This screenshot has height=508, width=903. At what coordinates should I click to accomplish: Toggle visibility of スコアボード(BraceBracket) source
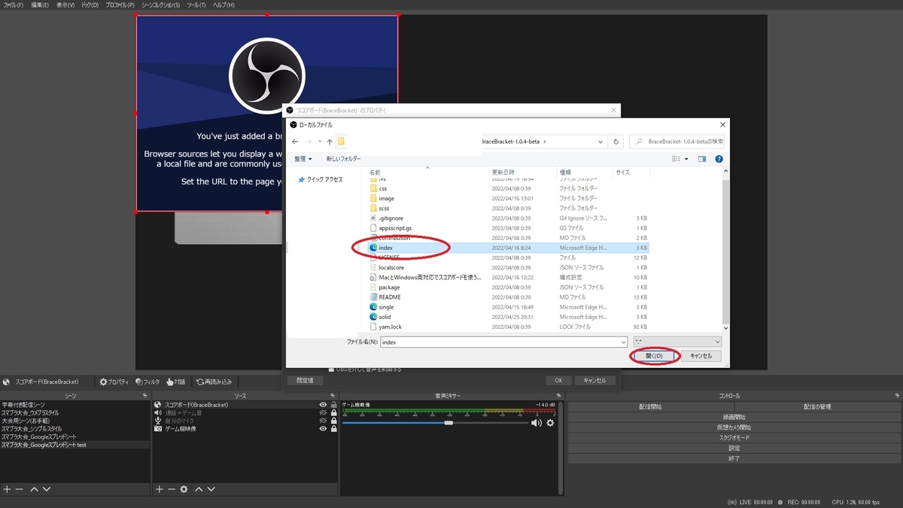[323, 405]
